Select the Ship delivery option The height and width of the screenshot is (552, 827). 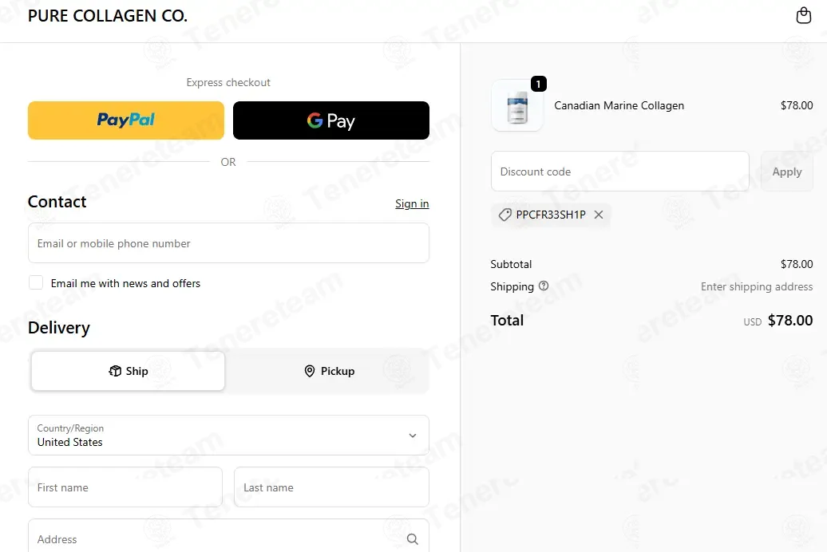[129, 371]
